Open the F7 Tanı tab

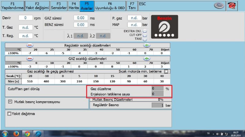(x=132, y=6)
